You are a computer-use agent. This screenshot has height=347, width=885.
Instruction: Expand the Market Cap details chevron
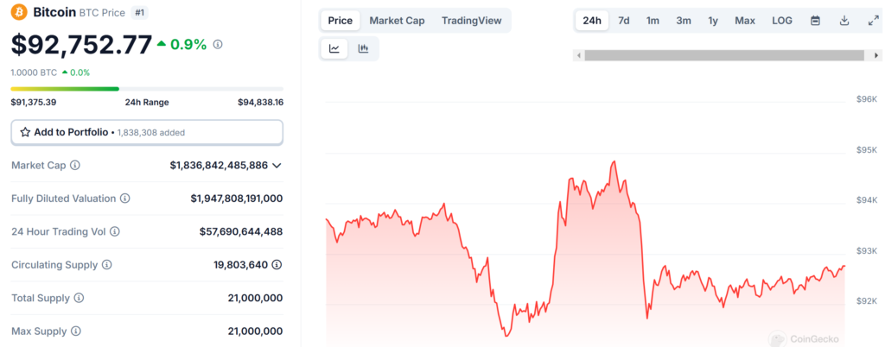click(277, 165)
